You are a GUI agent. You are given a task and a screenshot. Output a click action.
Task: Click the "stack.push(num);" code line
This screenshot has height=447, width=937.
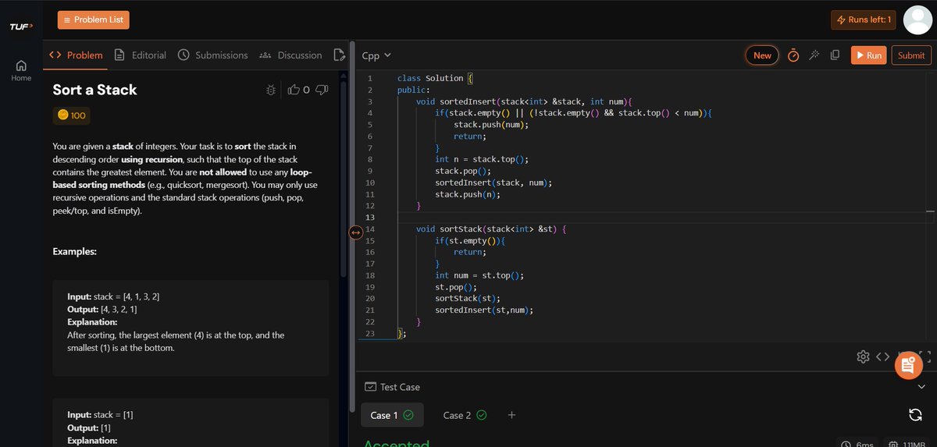(491, 124)
